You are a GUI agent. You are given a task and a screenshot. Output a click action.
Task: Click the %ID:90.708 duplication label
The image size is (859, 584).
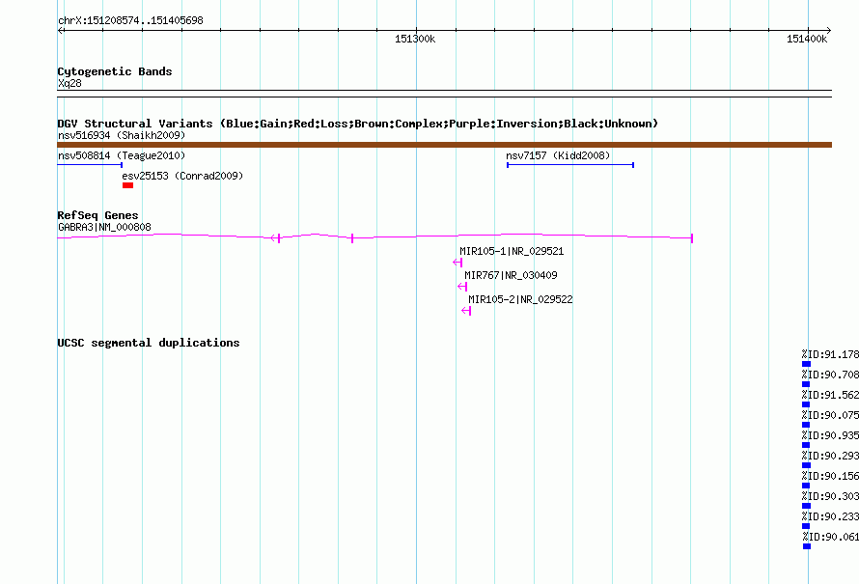(830, 375)
